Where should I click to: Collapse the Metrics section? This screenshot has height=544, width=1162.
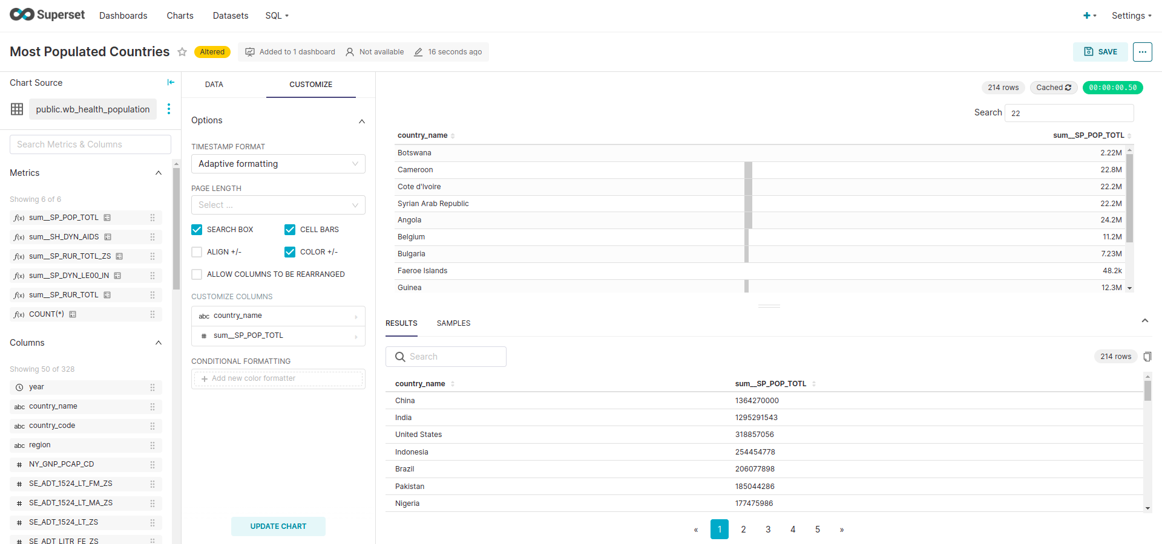pos(159,173)
